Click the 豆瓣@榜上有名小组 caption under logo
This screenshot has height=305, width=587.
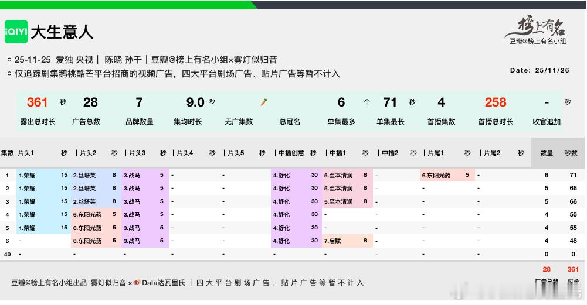click(538, 41)
